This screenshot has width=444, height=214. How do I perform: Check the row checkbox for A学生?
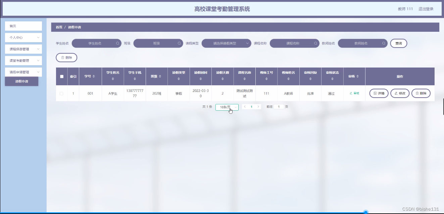(61, 93)
